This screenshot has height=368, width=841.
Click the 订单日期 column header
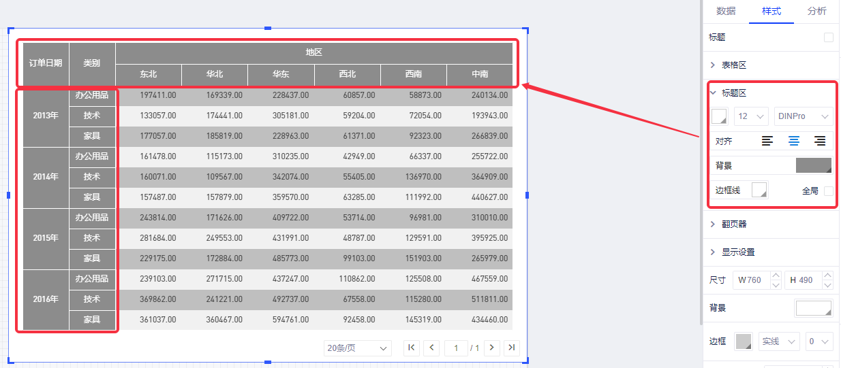[46, 63]
